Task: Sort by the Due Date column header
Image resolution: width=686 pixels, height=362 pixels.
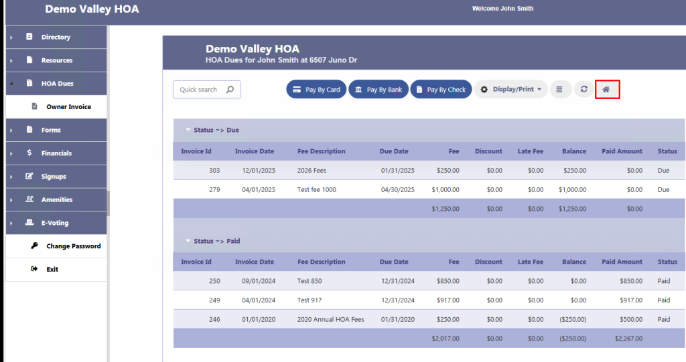Action: (393, 151)
